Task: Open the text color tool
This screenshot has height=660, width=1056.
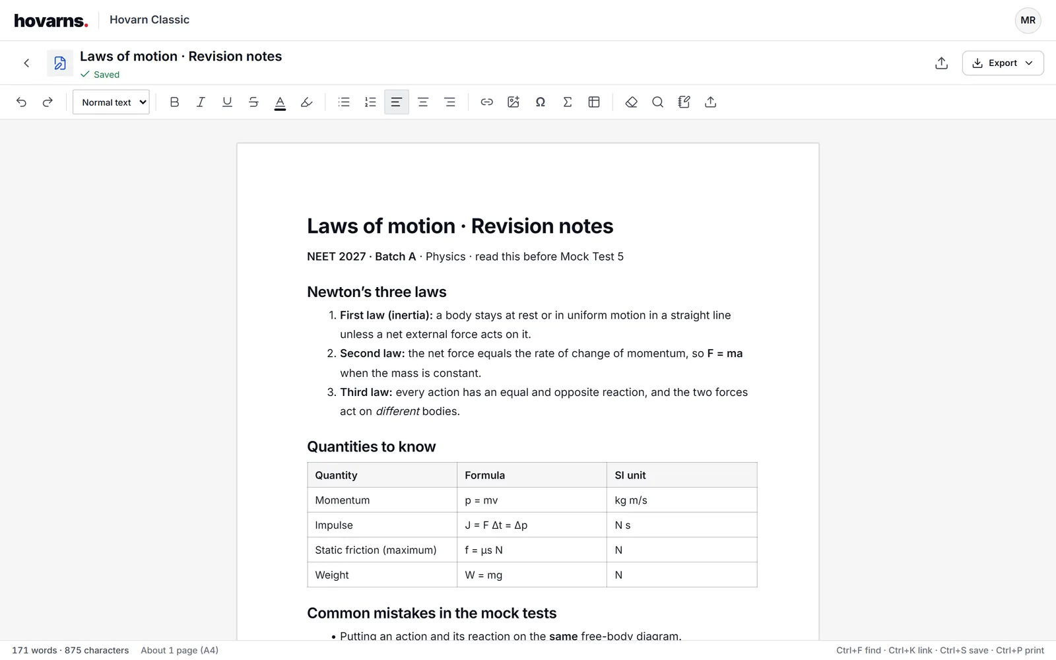Action: point(280,102)
